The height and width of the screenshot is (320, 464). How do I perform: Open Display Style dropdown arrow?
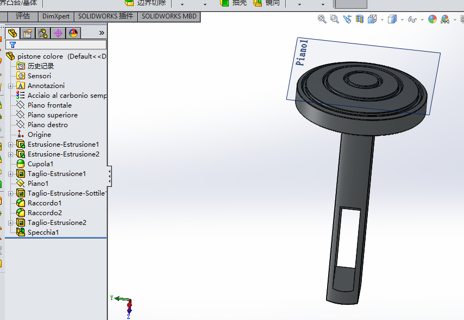click(x=402, y=20)
